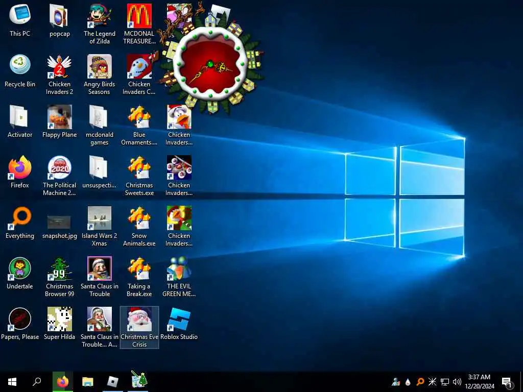Open the network status tray icon

[445, 382]
